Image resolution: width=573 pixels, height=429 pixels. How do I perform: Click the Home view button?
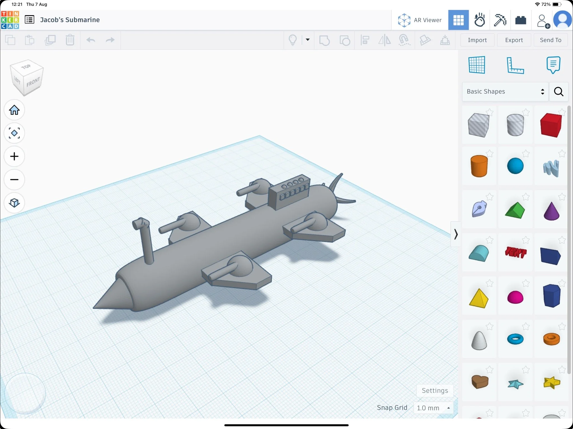click(x=14, y=110)
